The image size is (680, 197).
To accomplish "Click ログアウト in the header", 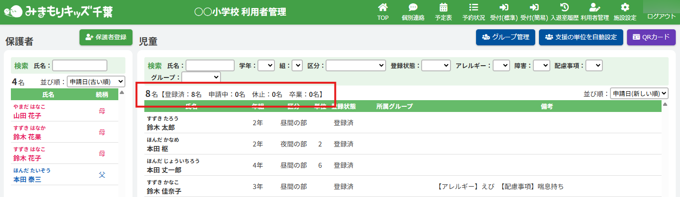I will 661,17.
